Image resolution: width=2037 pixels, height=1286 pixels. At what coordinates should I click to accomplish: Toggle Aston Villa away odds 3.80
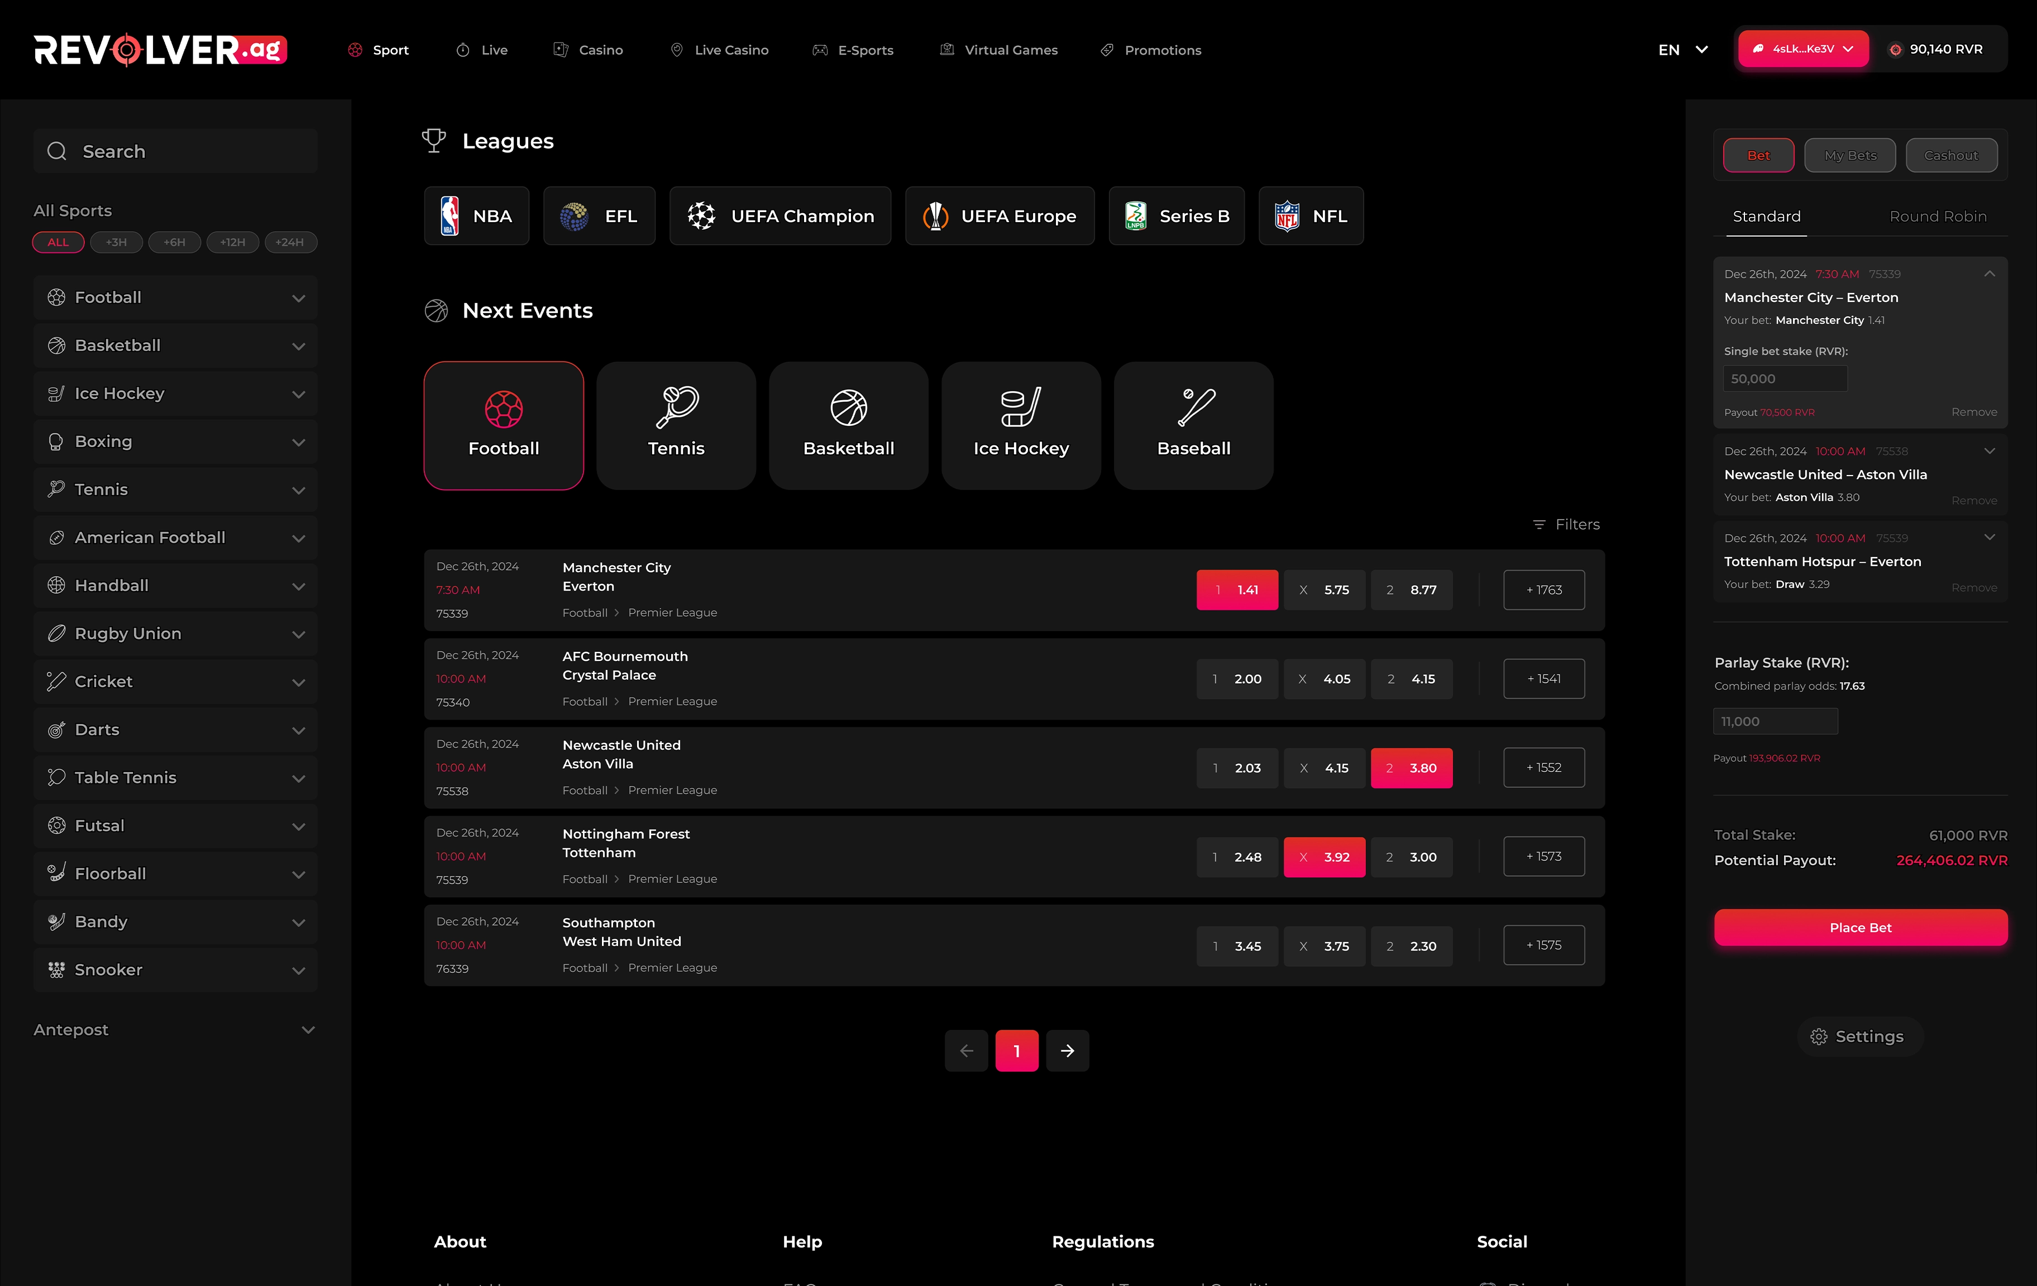[x=1411, y=767]
